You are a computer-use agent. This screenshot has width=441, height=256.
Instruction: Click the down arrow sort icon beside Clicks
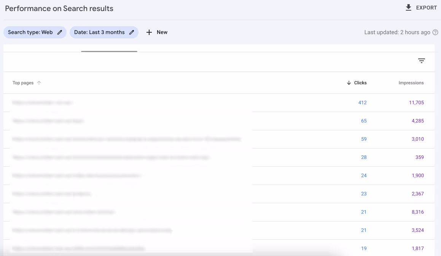coord(349,83)
